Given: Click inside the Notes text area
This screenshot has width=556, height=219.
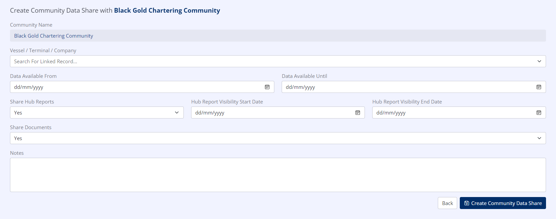Looking at the screenshot, I should (x=278, y=175).
